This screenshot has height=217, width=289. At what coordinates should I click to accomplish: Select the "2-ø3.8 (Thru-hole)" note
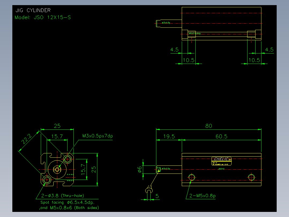click(x=62, y=196)
